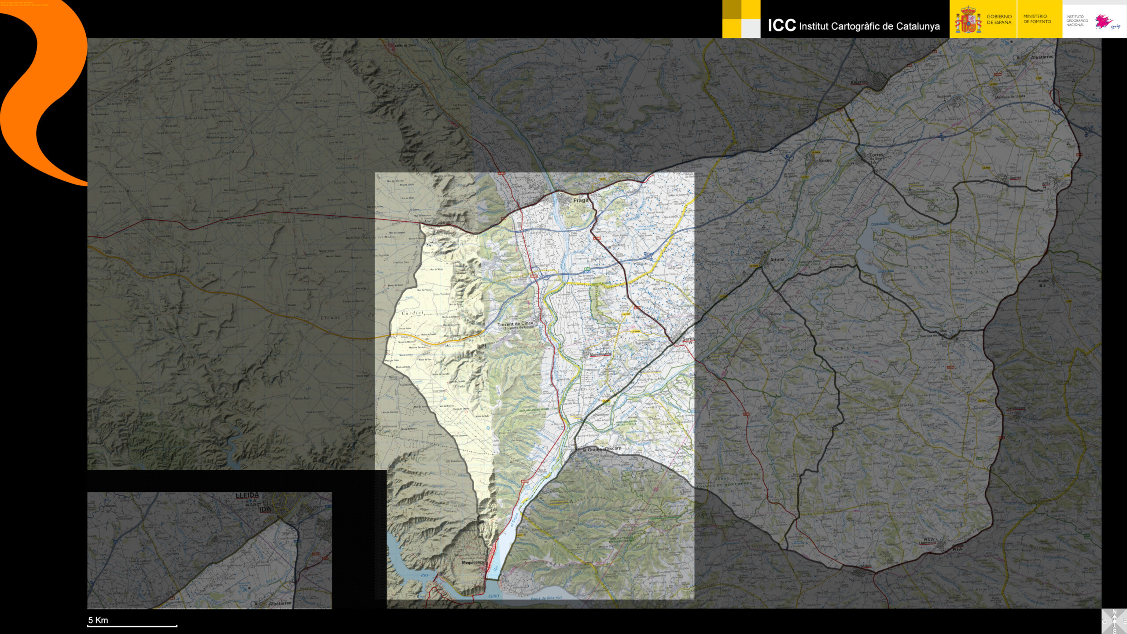The width and height of the screenshot is (1127, 634).
Task: Click the Ministerio de Fomento banner
Action: [x=1037, y=19]
